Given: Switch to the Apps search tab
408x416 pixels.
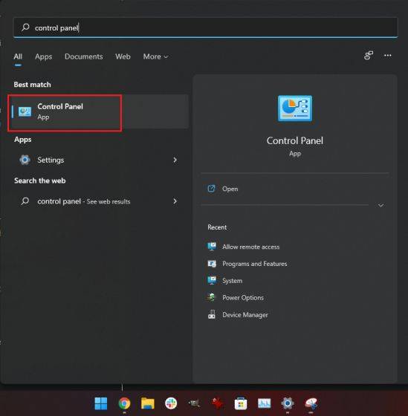Looking at the screenshot, I should click(44, 56).
